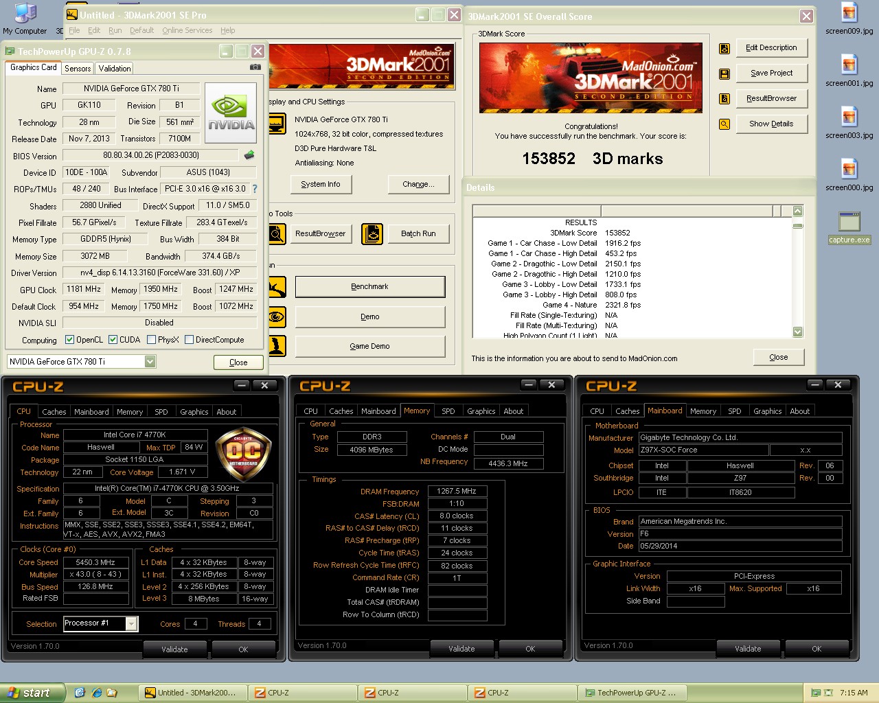This screenshot has height=703, width=879.
Task: Click the first quick launch icon next to Start
Action: pyautogui.click(x=80, y=693)
